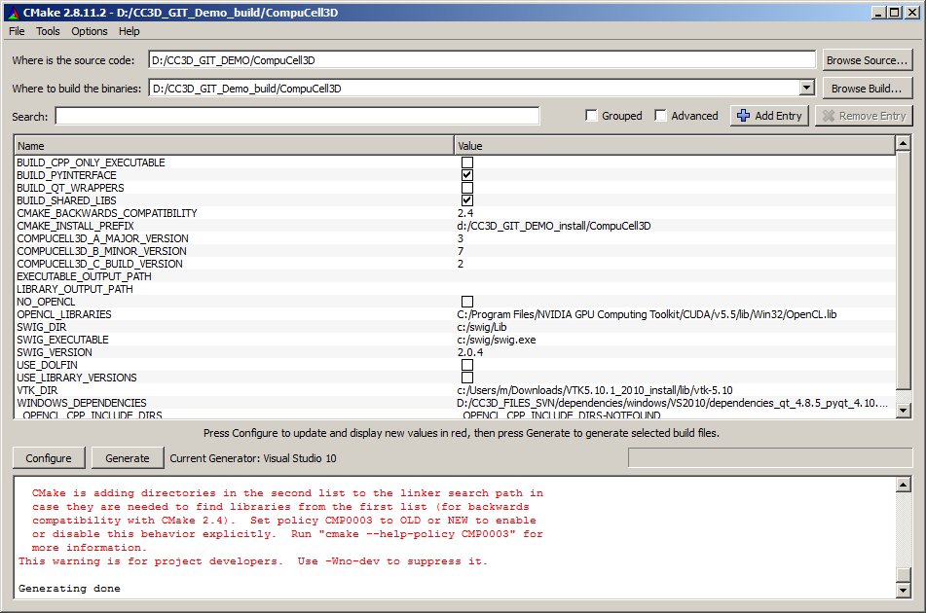
Task: Check the NO_OPENCL option
Action: pos(467,302)
